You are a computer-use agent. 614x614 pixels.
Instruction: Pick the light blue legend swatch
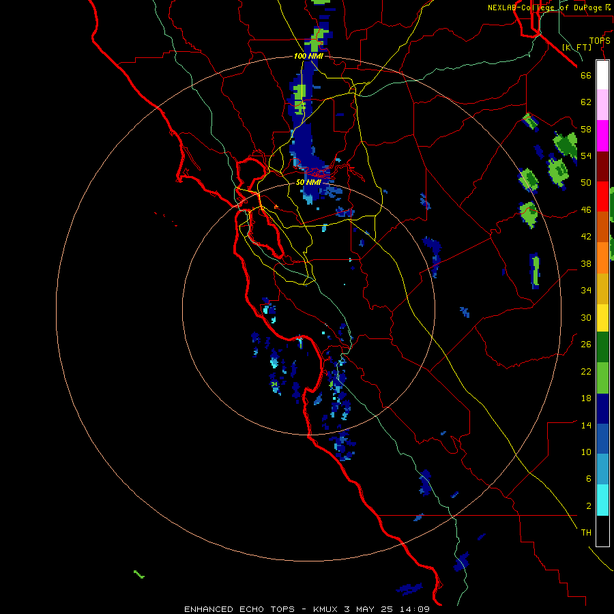602,469
